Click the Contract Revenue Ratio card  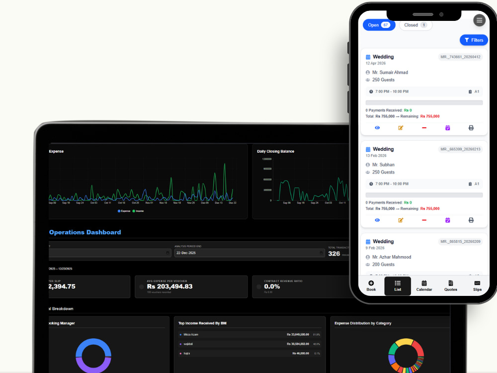pyautogui.click(x=301, y=287)
